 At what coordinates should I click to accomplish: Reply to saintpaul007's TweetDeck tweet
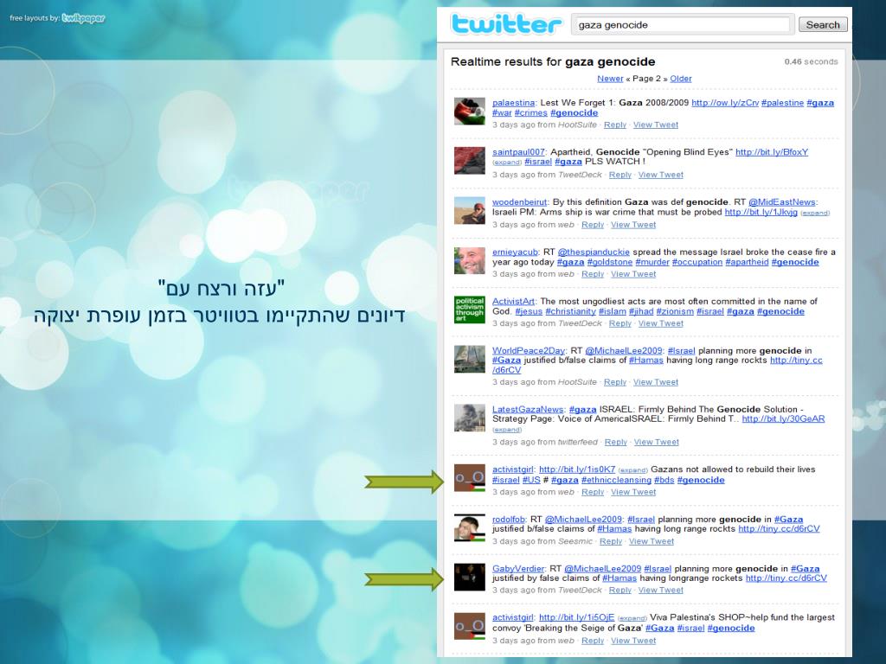620,175
